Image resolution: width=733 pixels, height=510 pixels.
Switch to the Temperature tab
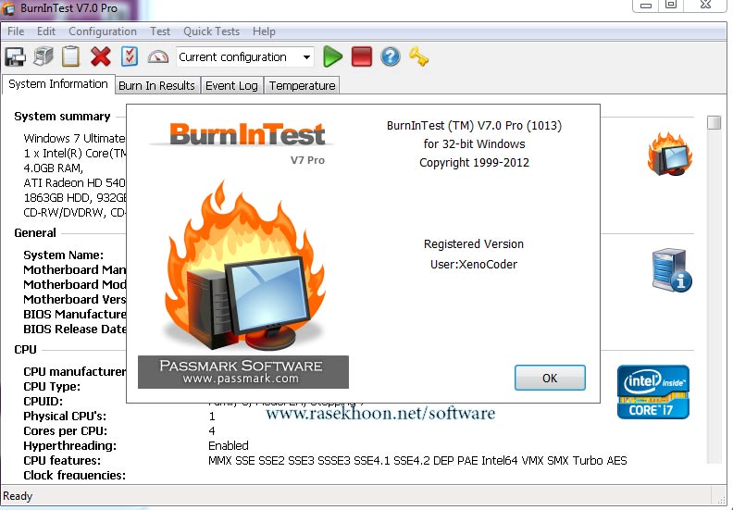point(302,85)
